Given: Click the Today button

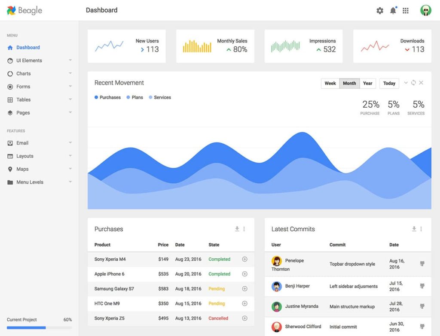Looking at the screenshot, I should tap(389, 84).
